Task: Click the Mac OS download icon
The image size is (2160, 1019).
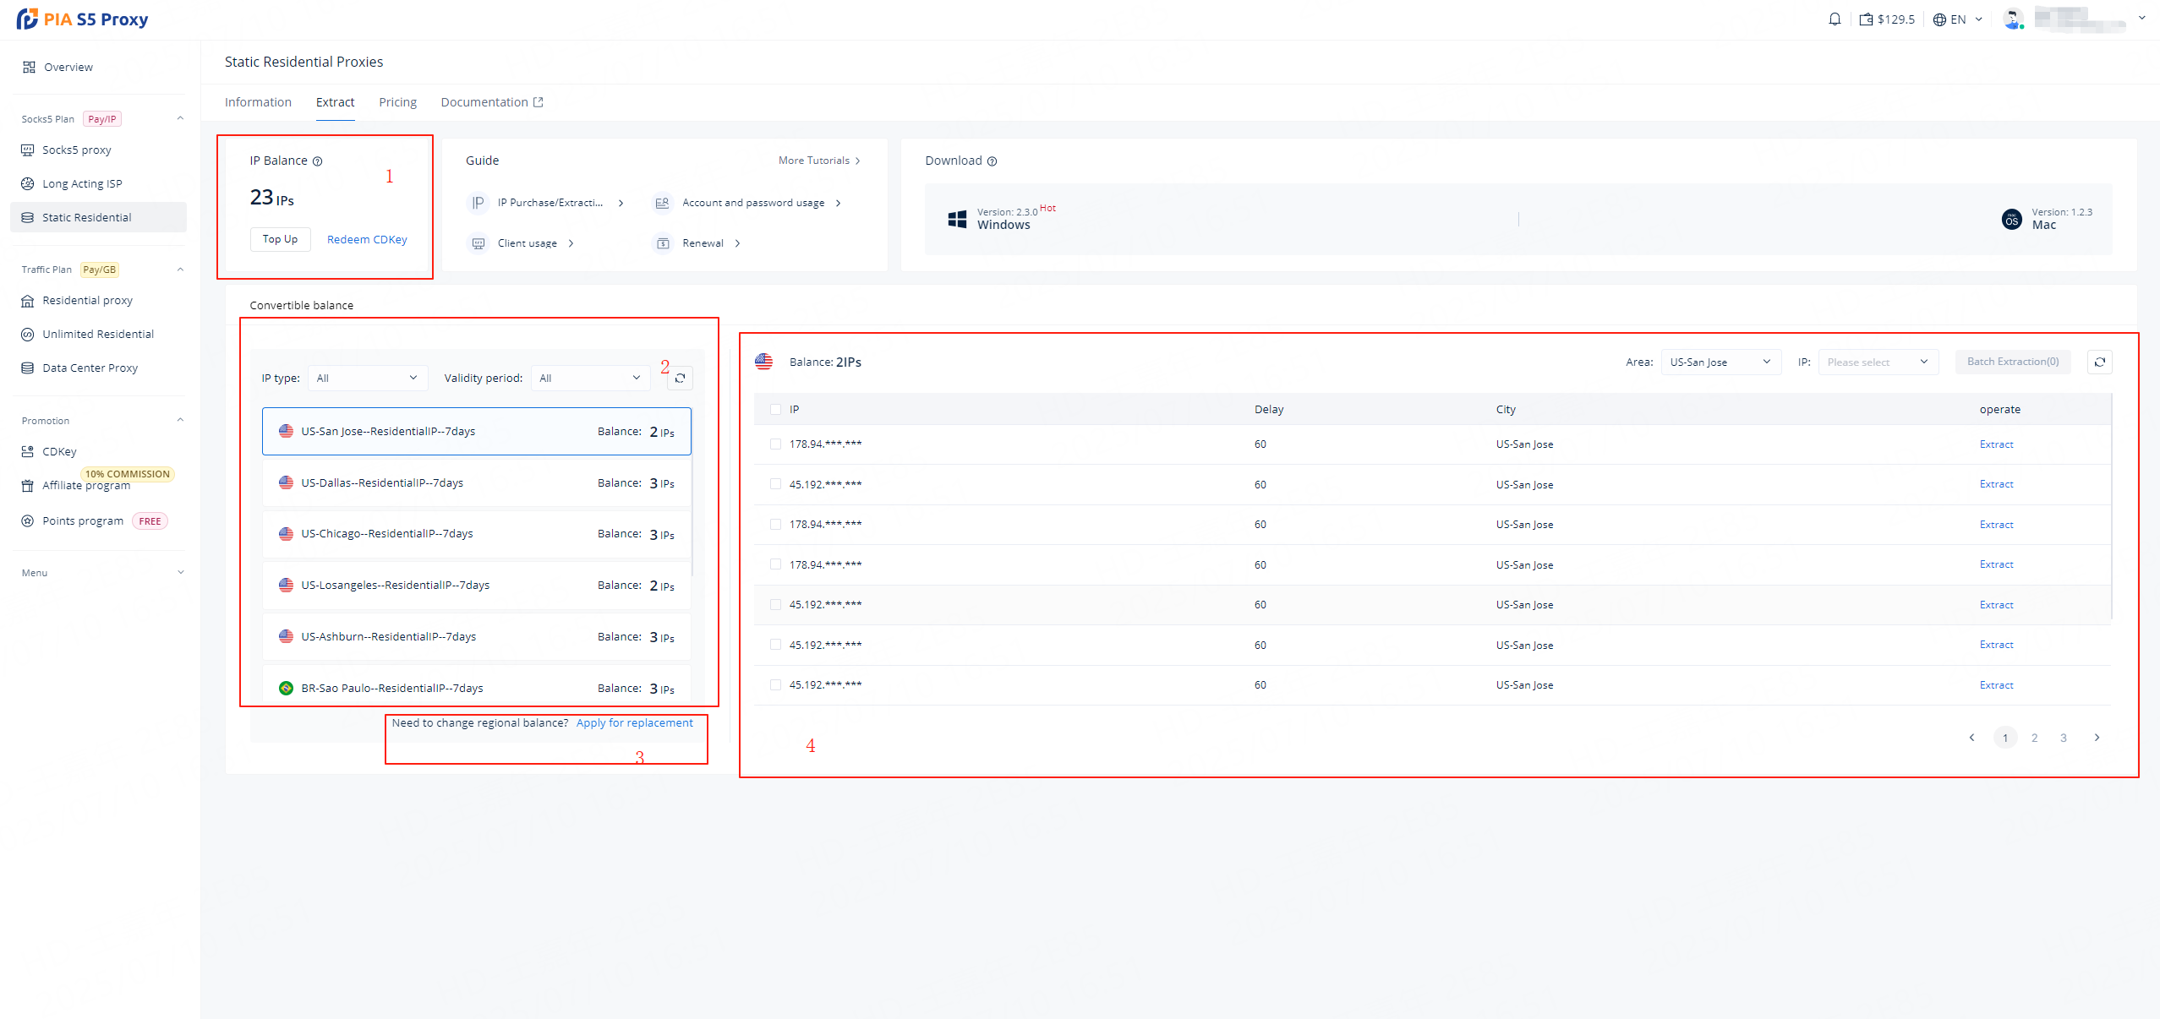Action: point(2011,220)
